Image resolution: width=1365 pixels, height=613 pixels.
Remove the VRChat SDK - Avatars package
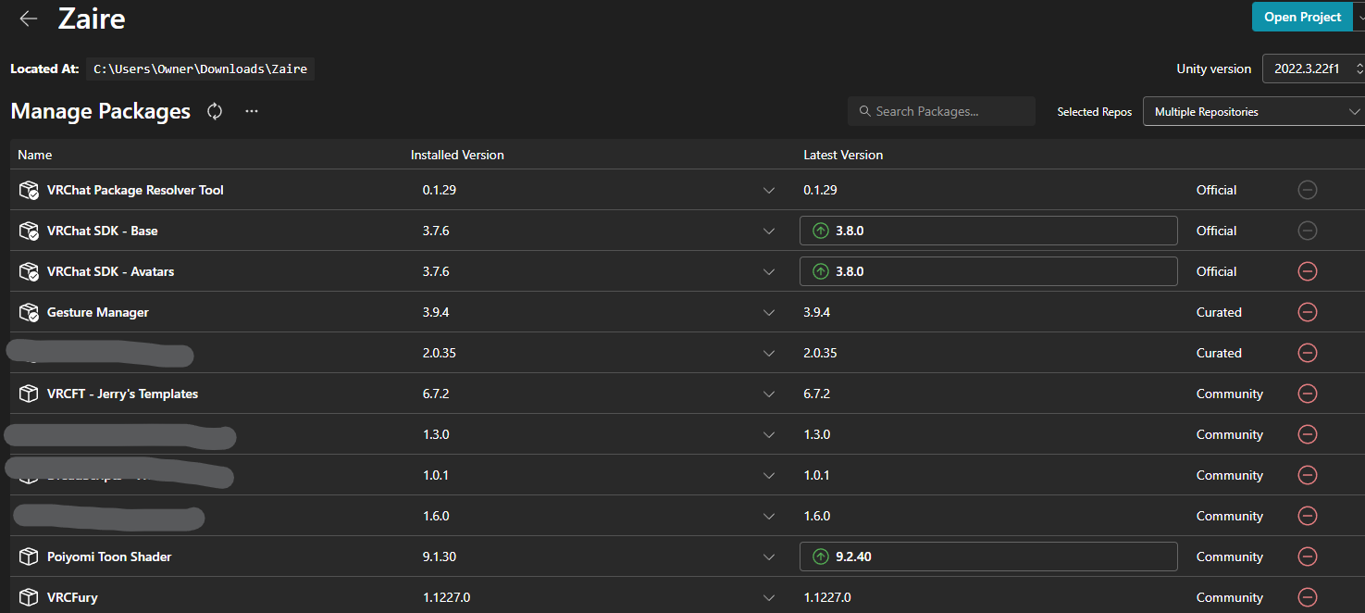[x=1308, y=271]
